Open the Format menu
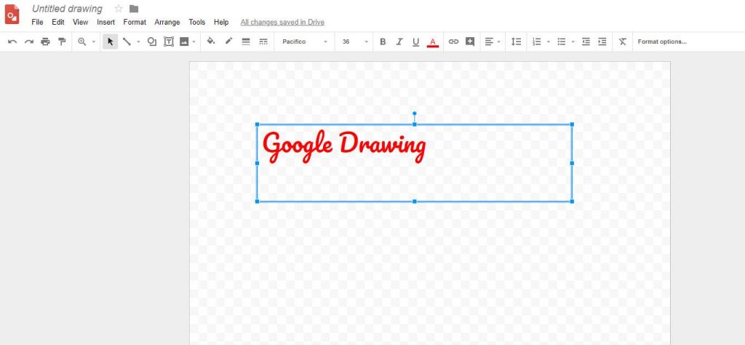 click(135, 22)
